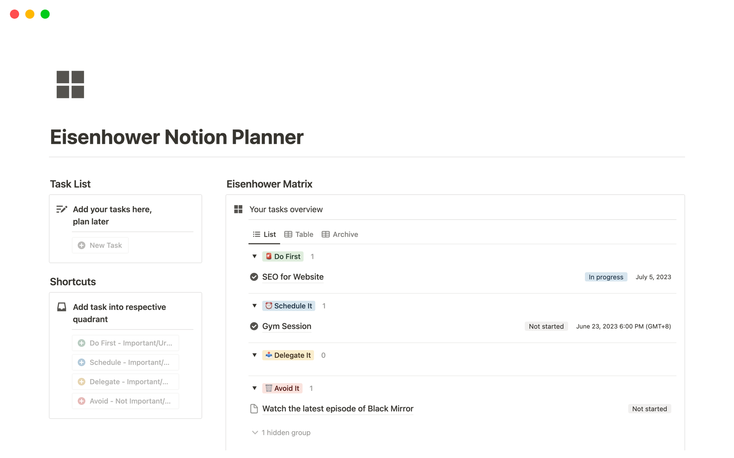The image size is (734, 458).
Task: Open the "Do First - Important/Urgent" shortcut
Action: point(125,343)
